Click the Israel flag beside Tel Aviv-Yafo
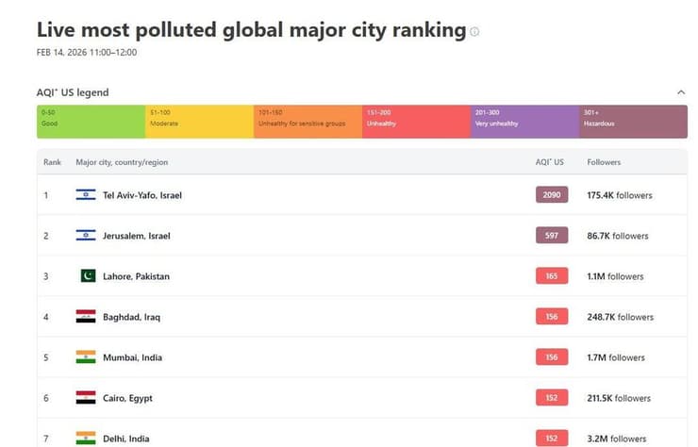Viewport: 698px width, 447px height. [86, 195]
